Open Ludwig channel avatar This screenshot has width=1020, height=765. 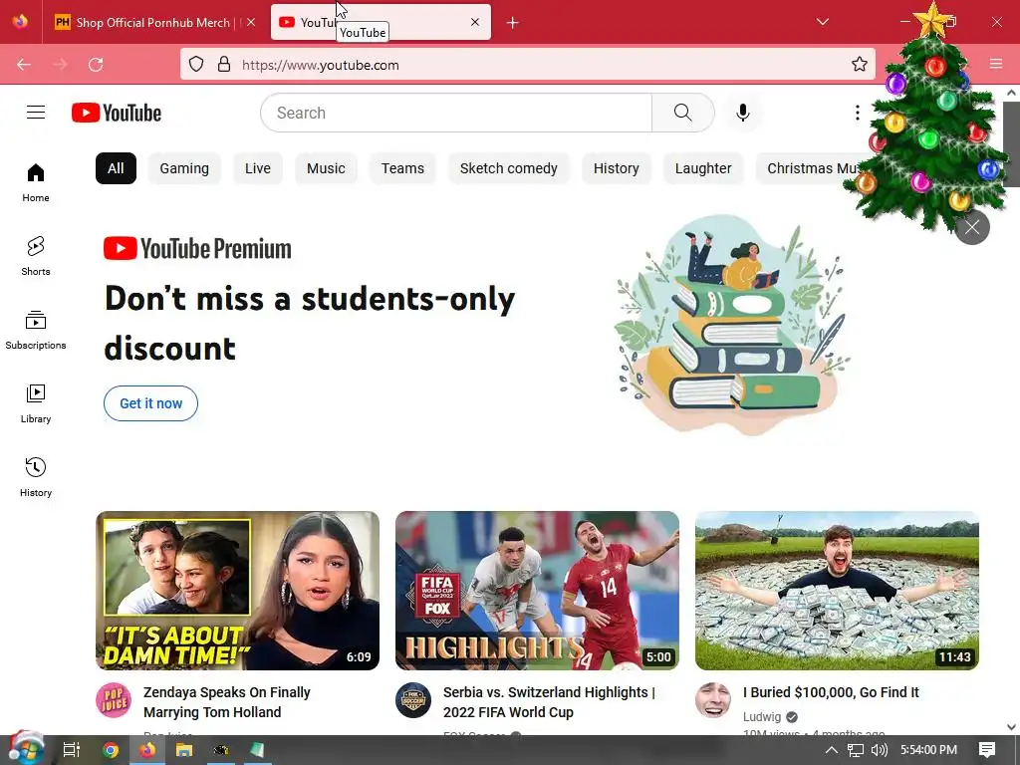tap(713, 700)
